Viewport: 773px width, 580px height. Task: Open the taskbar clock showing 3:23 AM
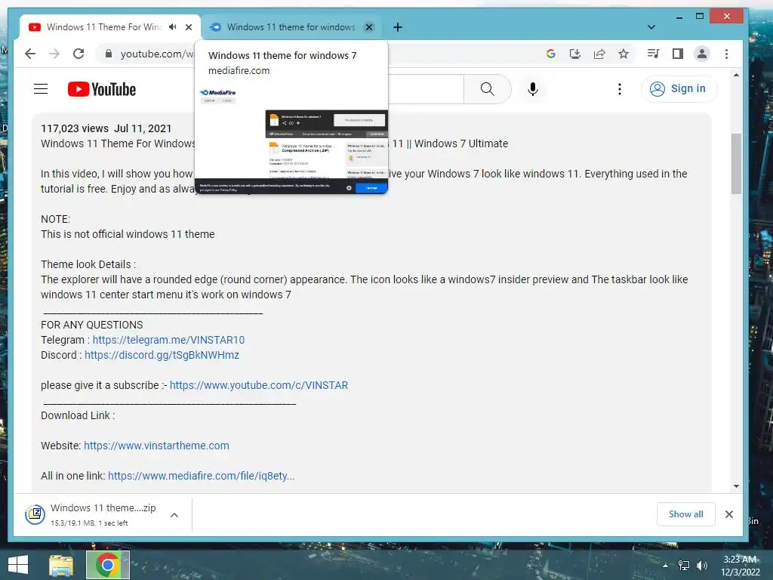coord(741,566)
